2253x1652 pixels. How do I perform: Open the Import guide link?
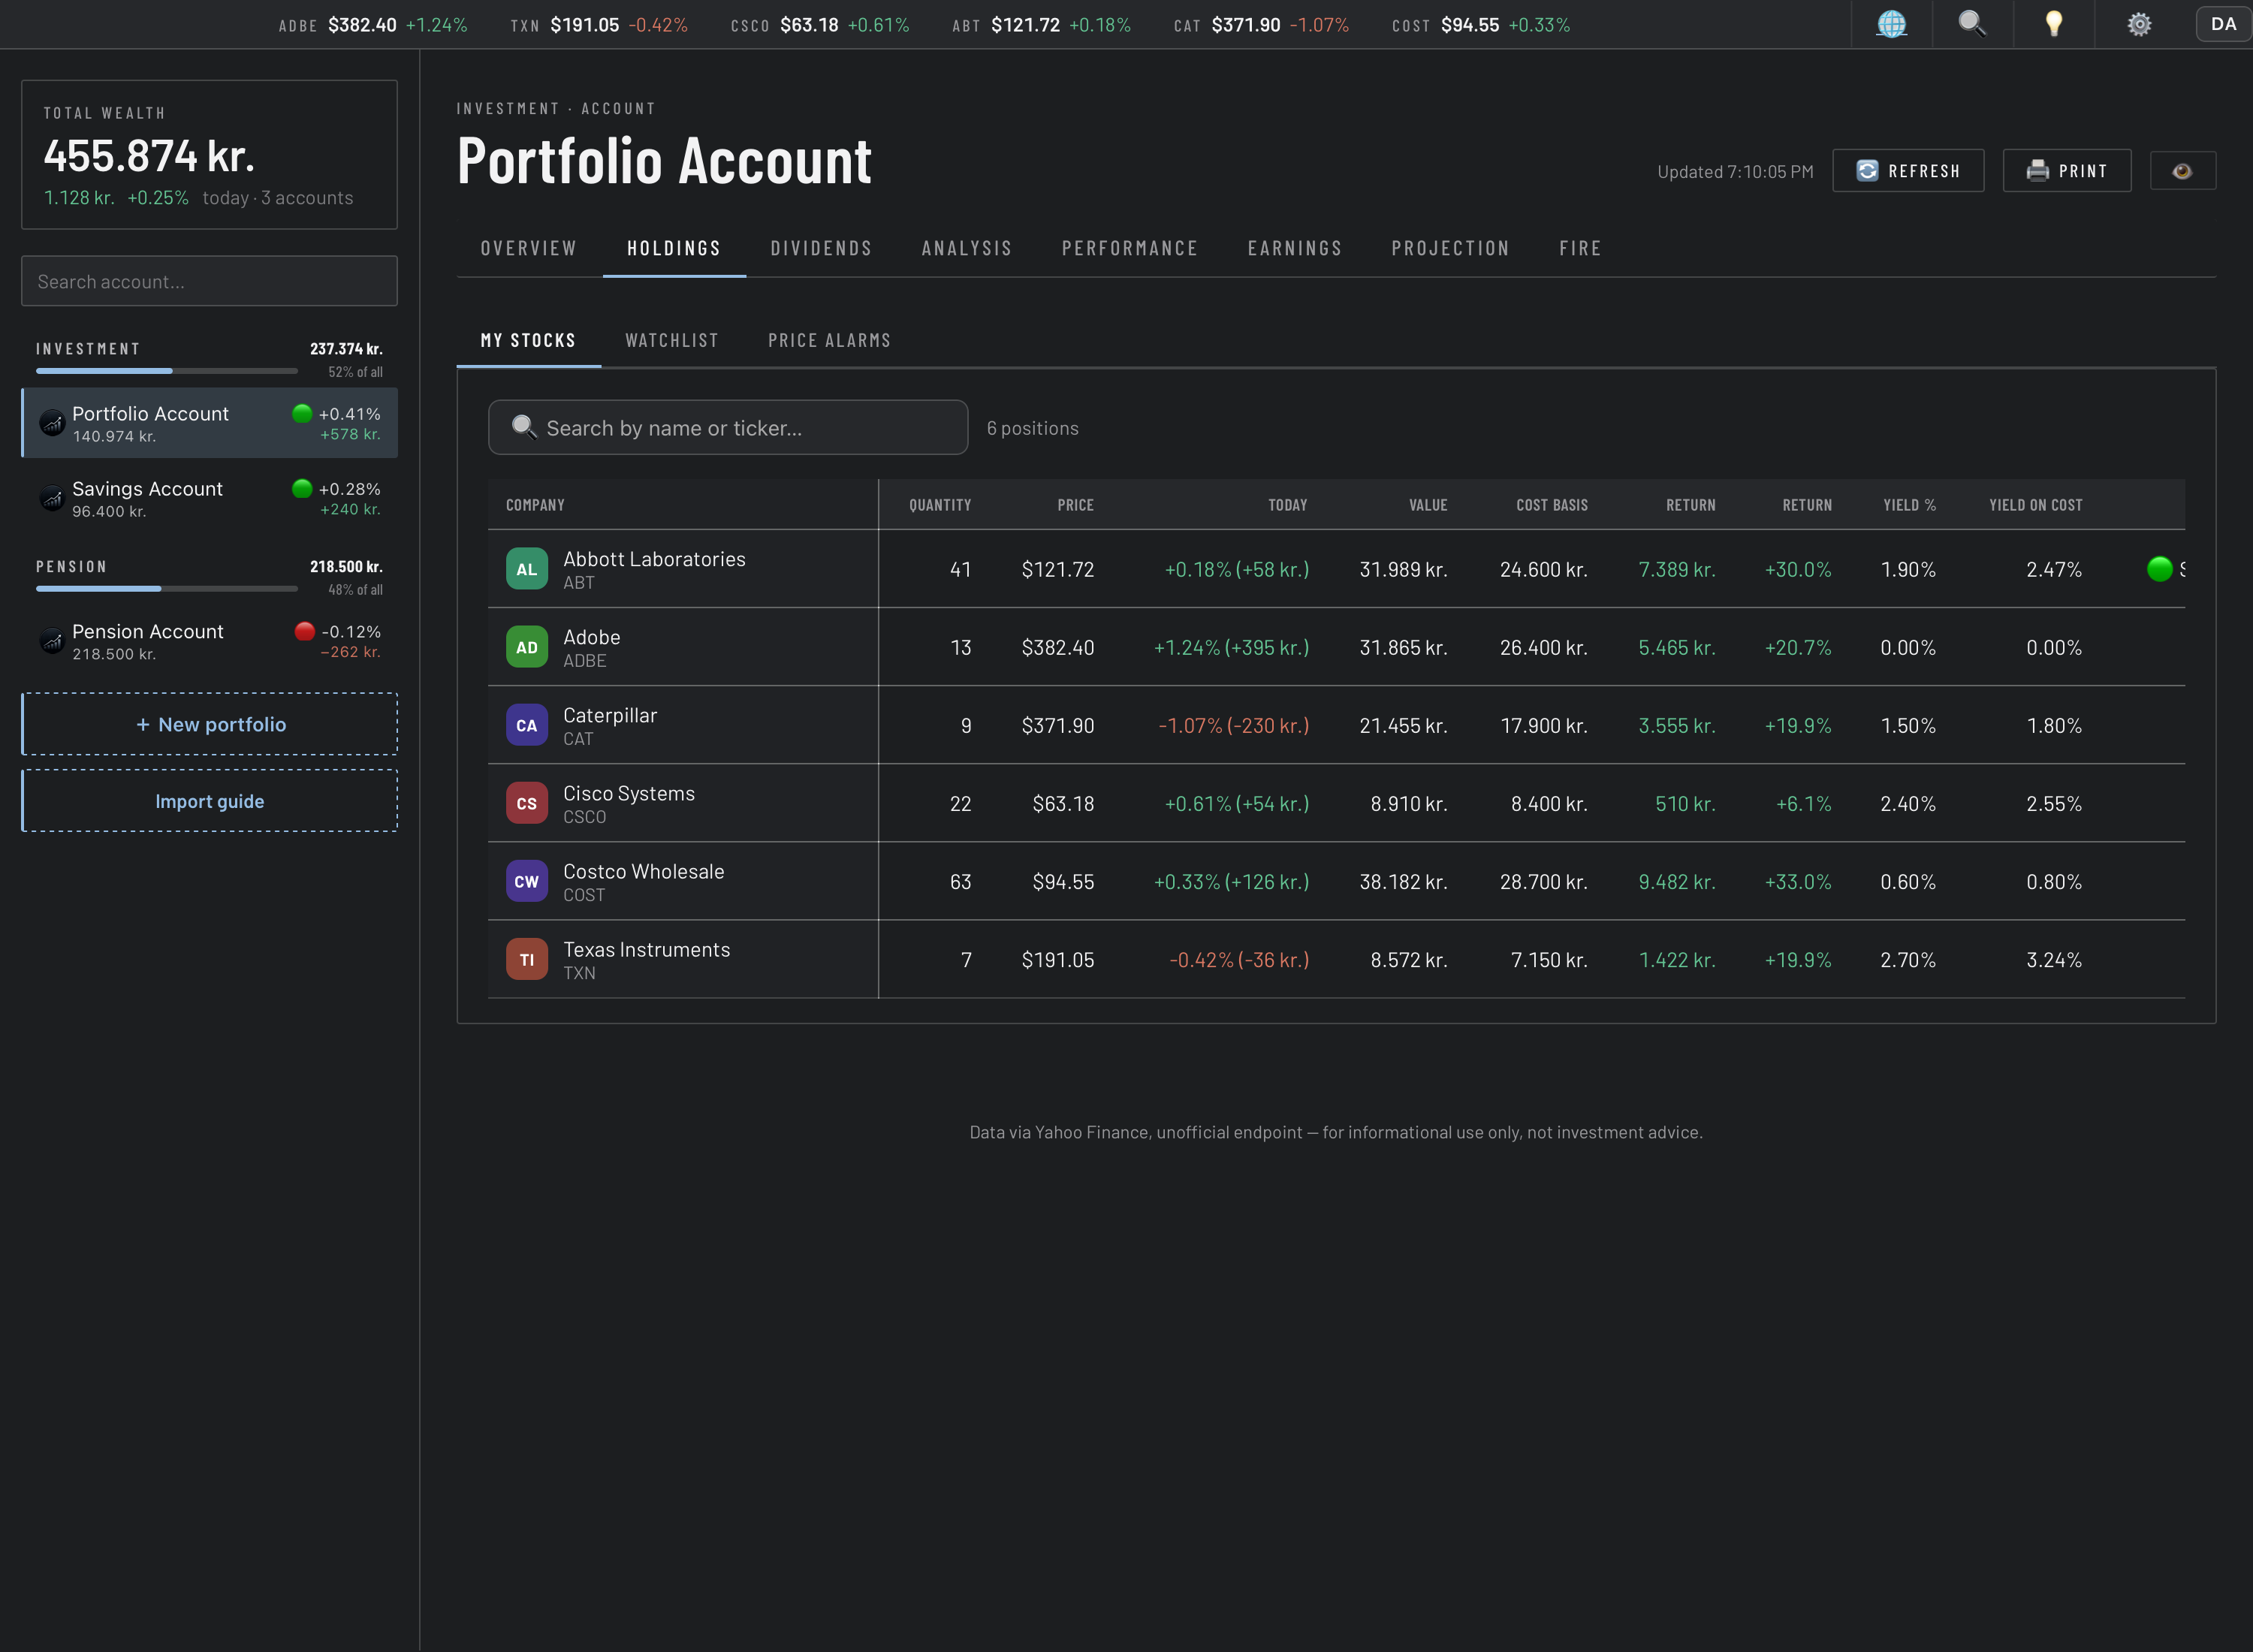coord(209,801)
